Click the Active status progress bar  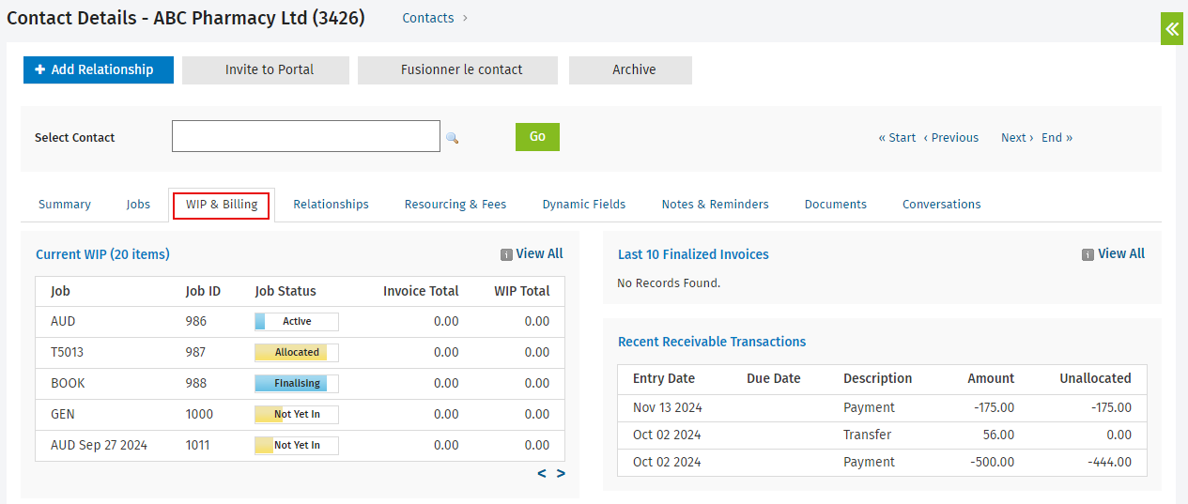(297, 322)
